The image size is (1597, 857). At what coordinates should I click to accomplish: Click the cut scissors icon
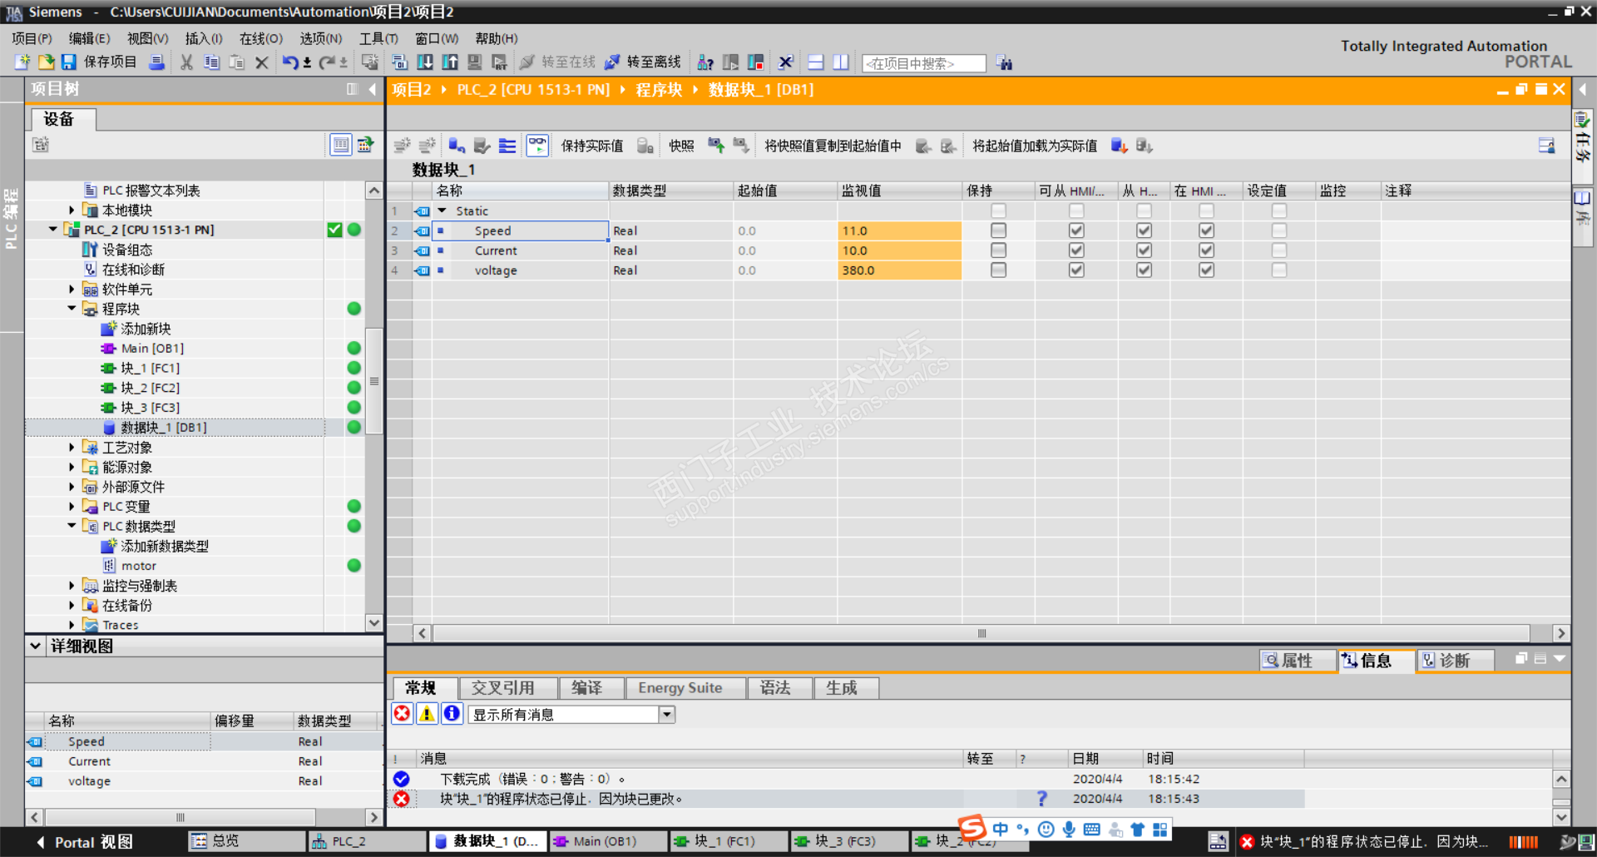[187, 62]
